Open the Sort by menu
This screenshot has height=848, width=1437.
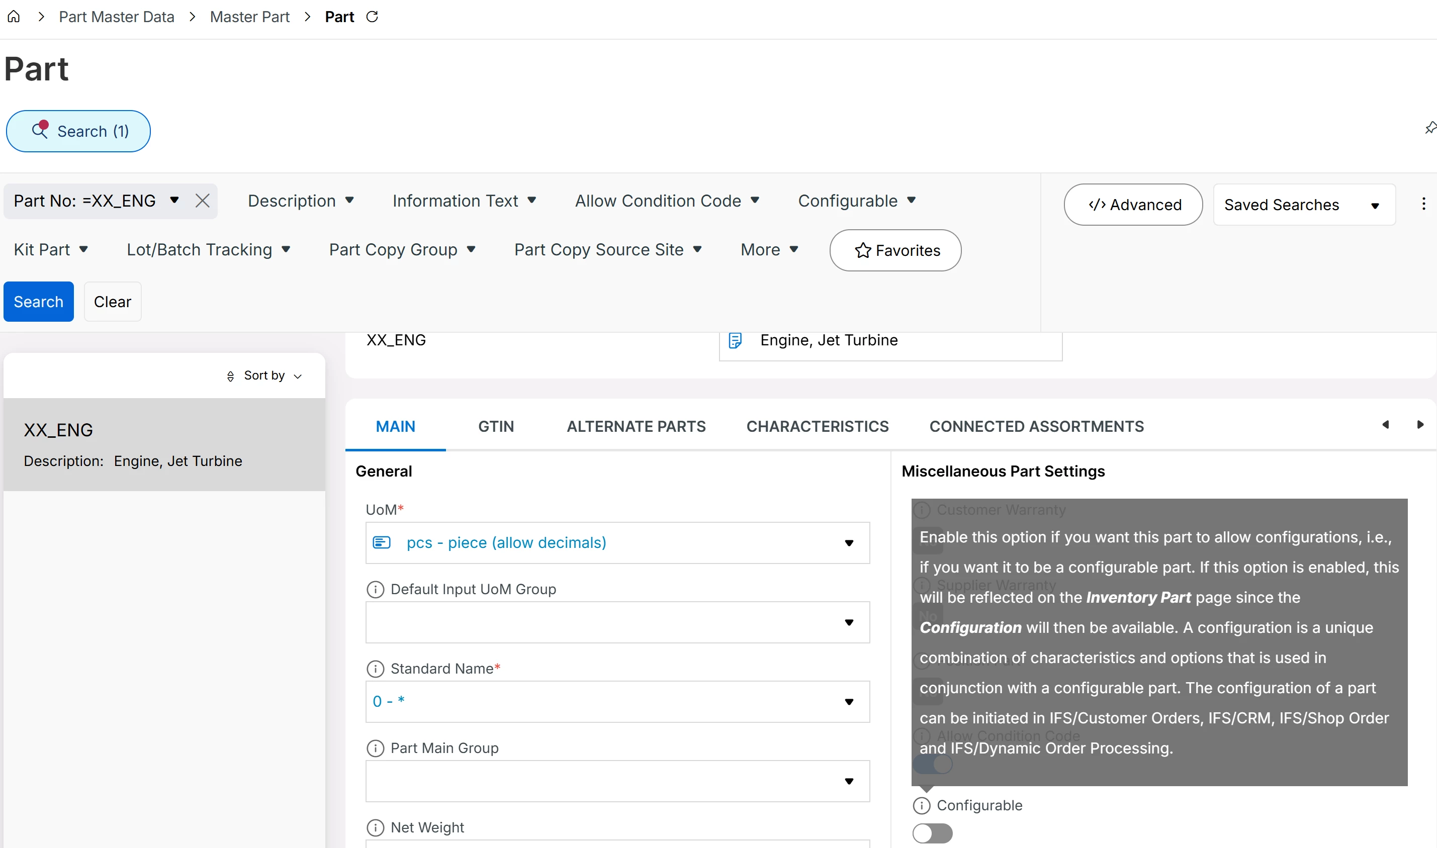click(264, 375)
